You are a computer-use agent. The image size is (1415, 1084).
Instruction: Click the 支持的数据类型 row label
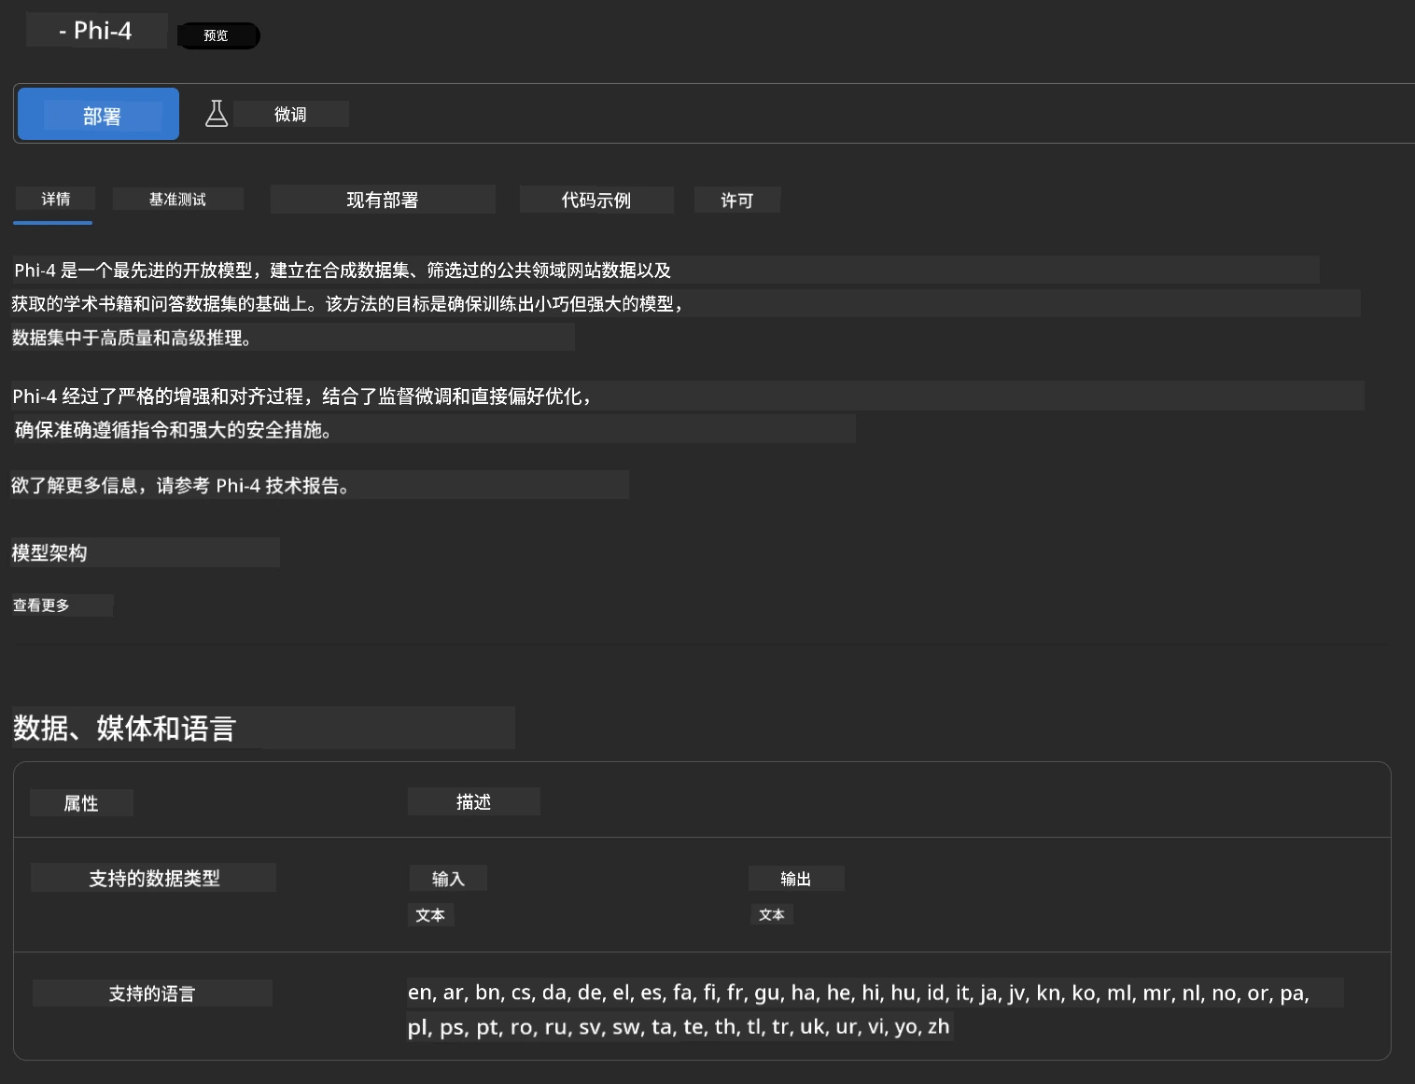pos(154,878)
